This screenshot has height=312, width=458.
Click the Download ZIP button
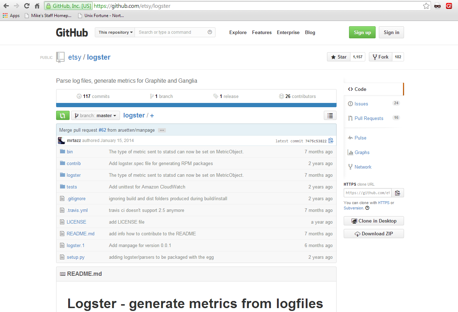[x=374, y=234]
